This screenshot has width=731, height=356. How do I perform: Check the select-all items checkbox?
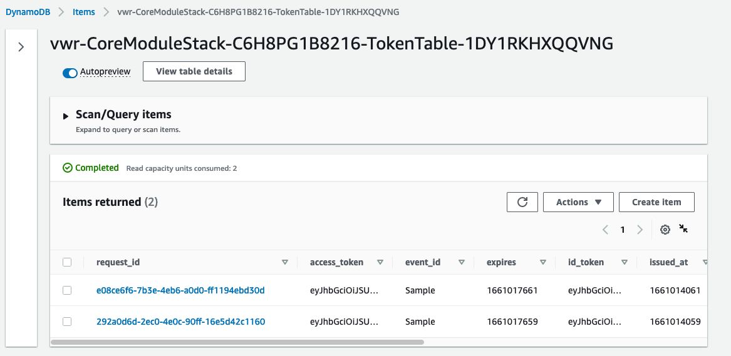[x=67, y=262]
